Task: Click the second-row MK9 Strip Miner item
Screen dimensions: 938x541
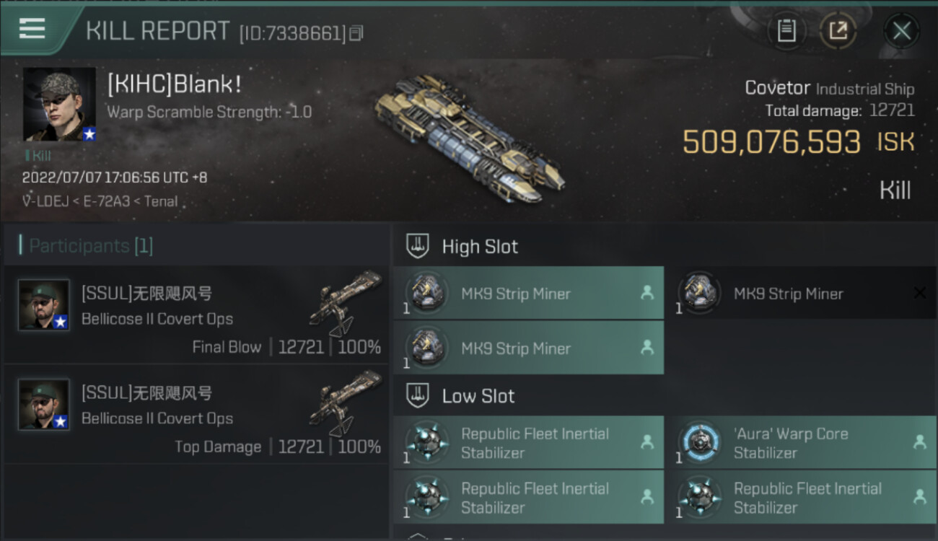Action: tap(528, 348)
